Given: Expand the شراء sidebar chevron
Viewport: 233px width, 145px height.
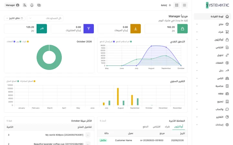Looking at the screenshot, I should click(x=197, y=32).
